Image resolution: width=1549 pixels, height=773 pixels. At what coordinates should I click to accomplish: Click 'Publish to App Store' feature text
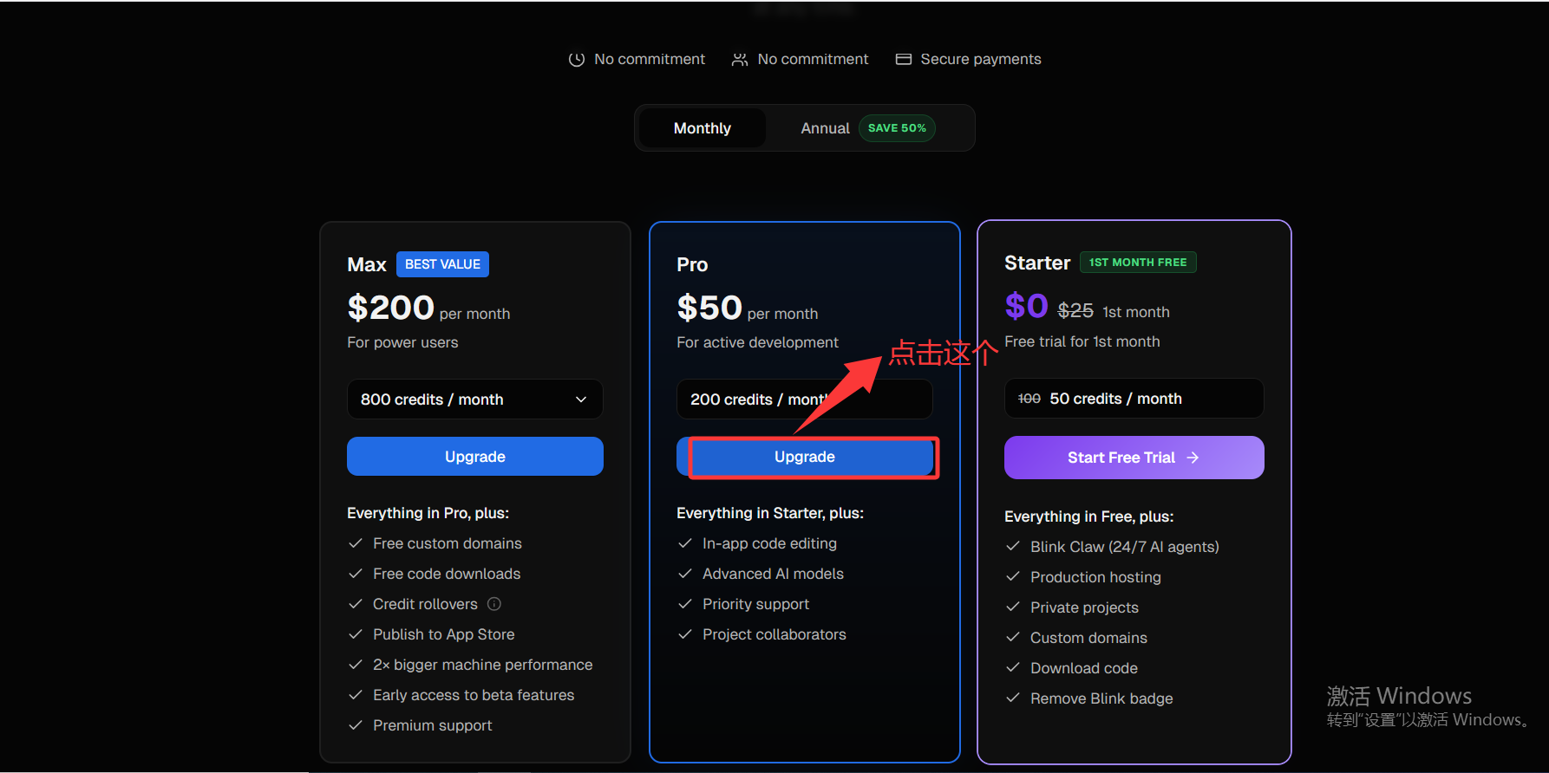(444, 634)
